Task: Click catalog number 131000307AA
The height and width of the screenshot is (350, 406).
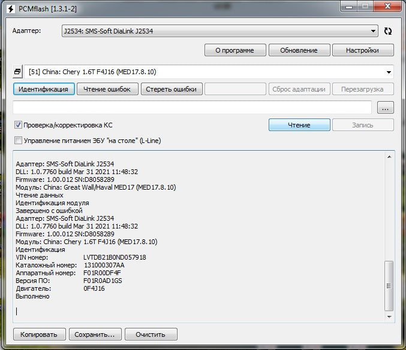Action: click(104, 265)
